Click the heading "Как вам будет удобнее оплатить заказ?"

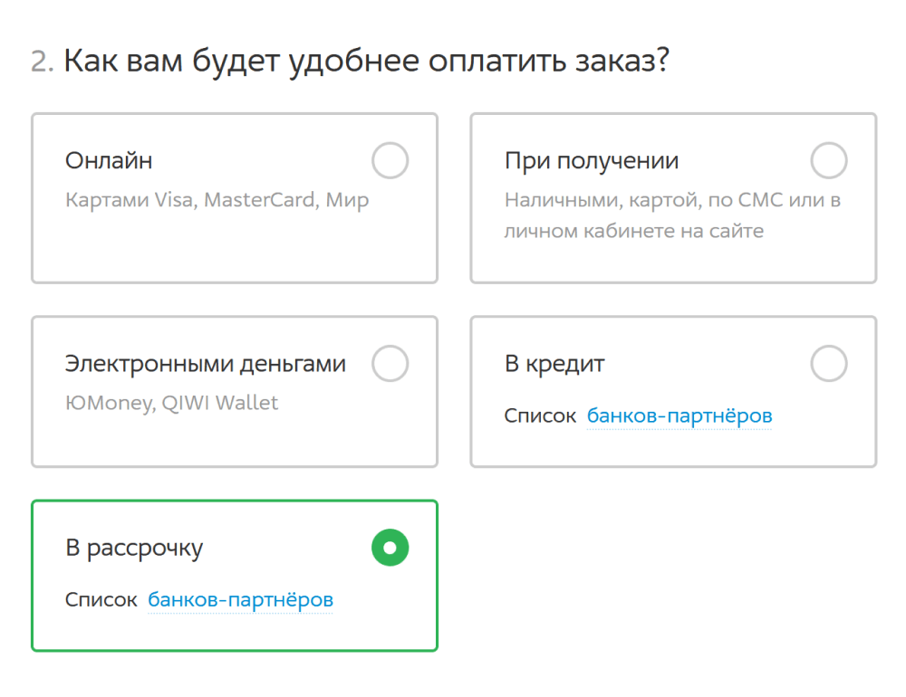(x=366, y=62)
